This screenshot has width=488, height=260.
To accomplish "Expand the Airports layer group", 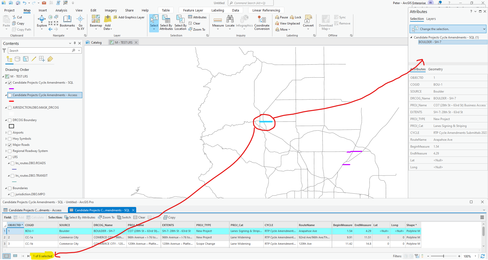I will coord(6,133).
